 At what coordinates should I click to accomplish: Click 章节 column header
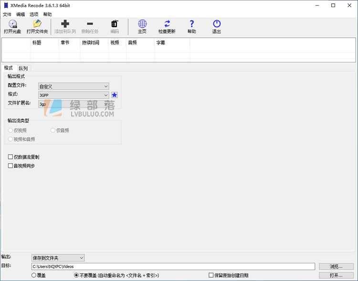70,42
